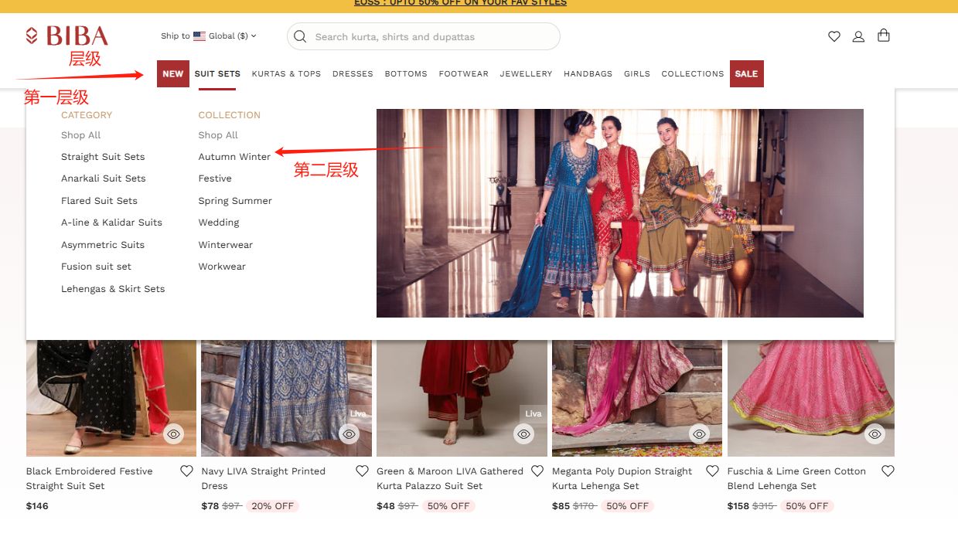Open the wishlist heart icon in header
The width and height of the screenshot is (958, 537).
tap(834, 36)
